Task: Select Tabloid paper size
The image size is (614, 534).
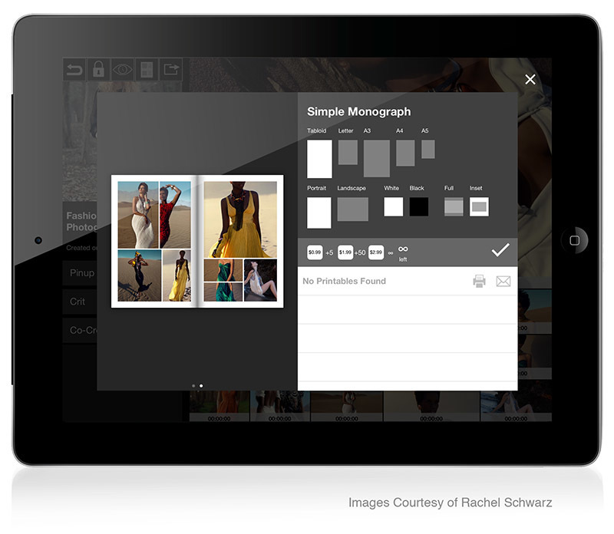Action: pyautogui.click(x=319, y=159)
